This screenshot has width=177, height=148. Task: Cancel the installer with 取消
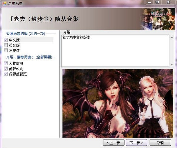pos(160,143)
